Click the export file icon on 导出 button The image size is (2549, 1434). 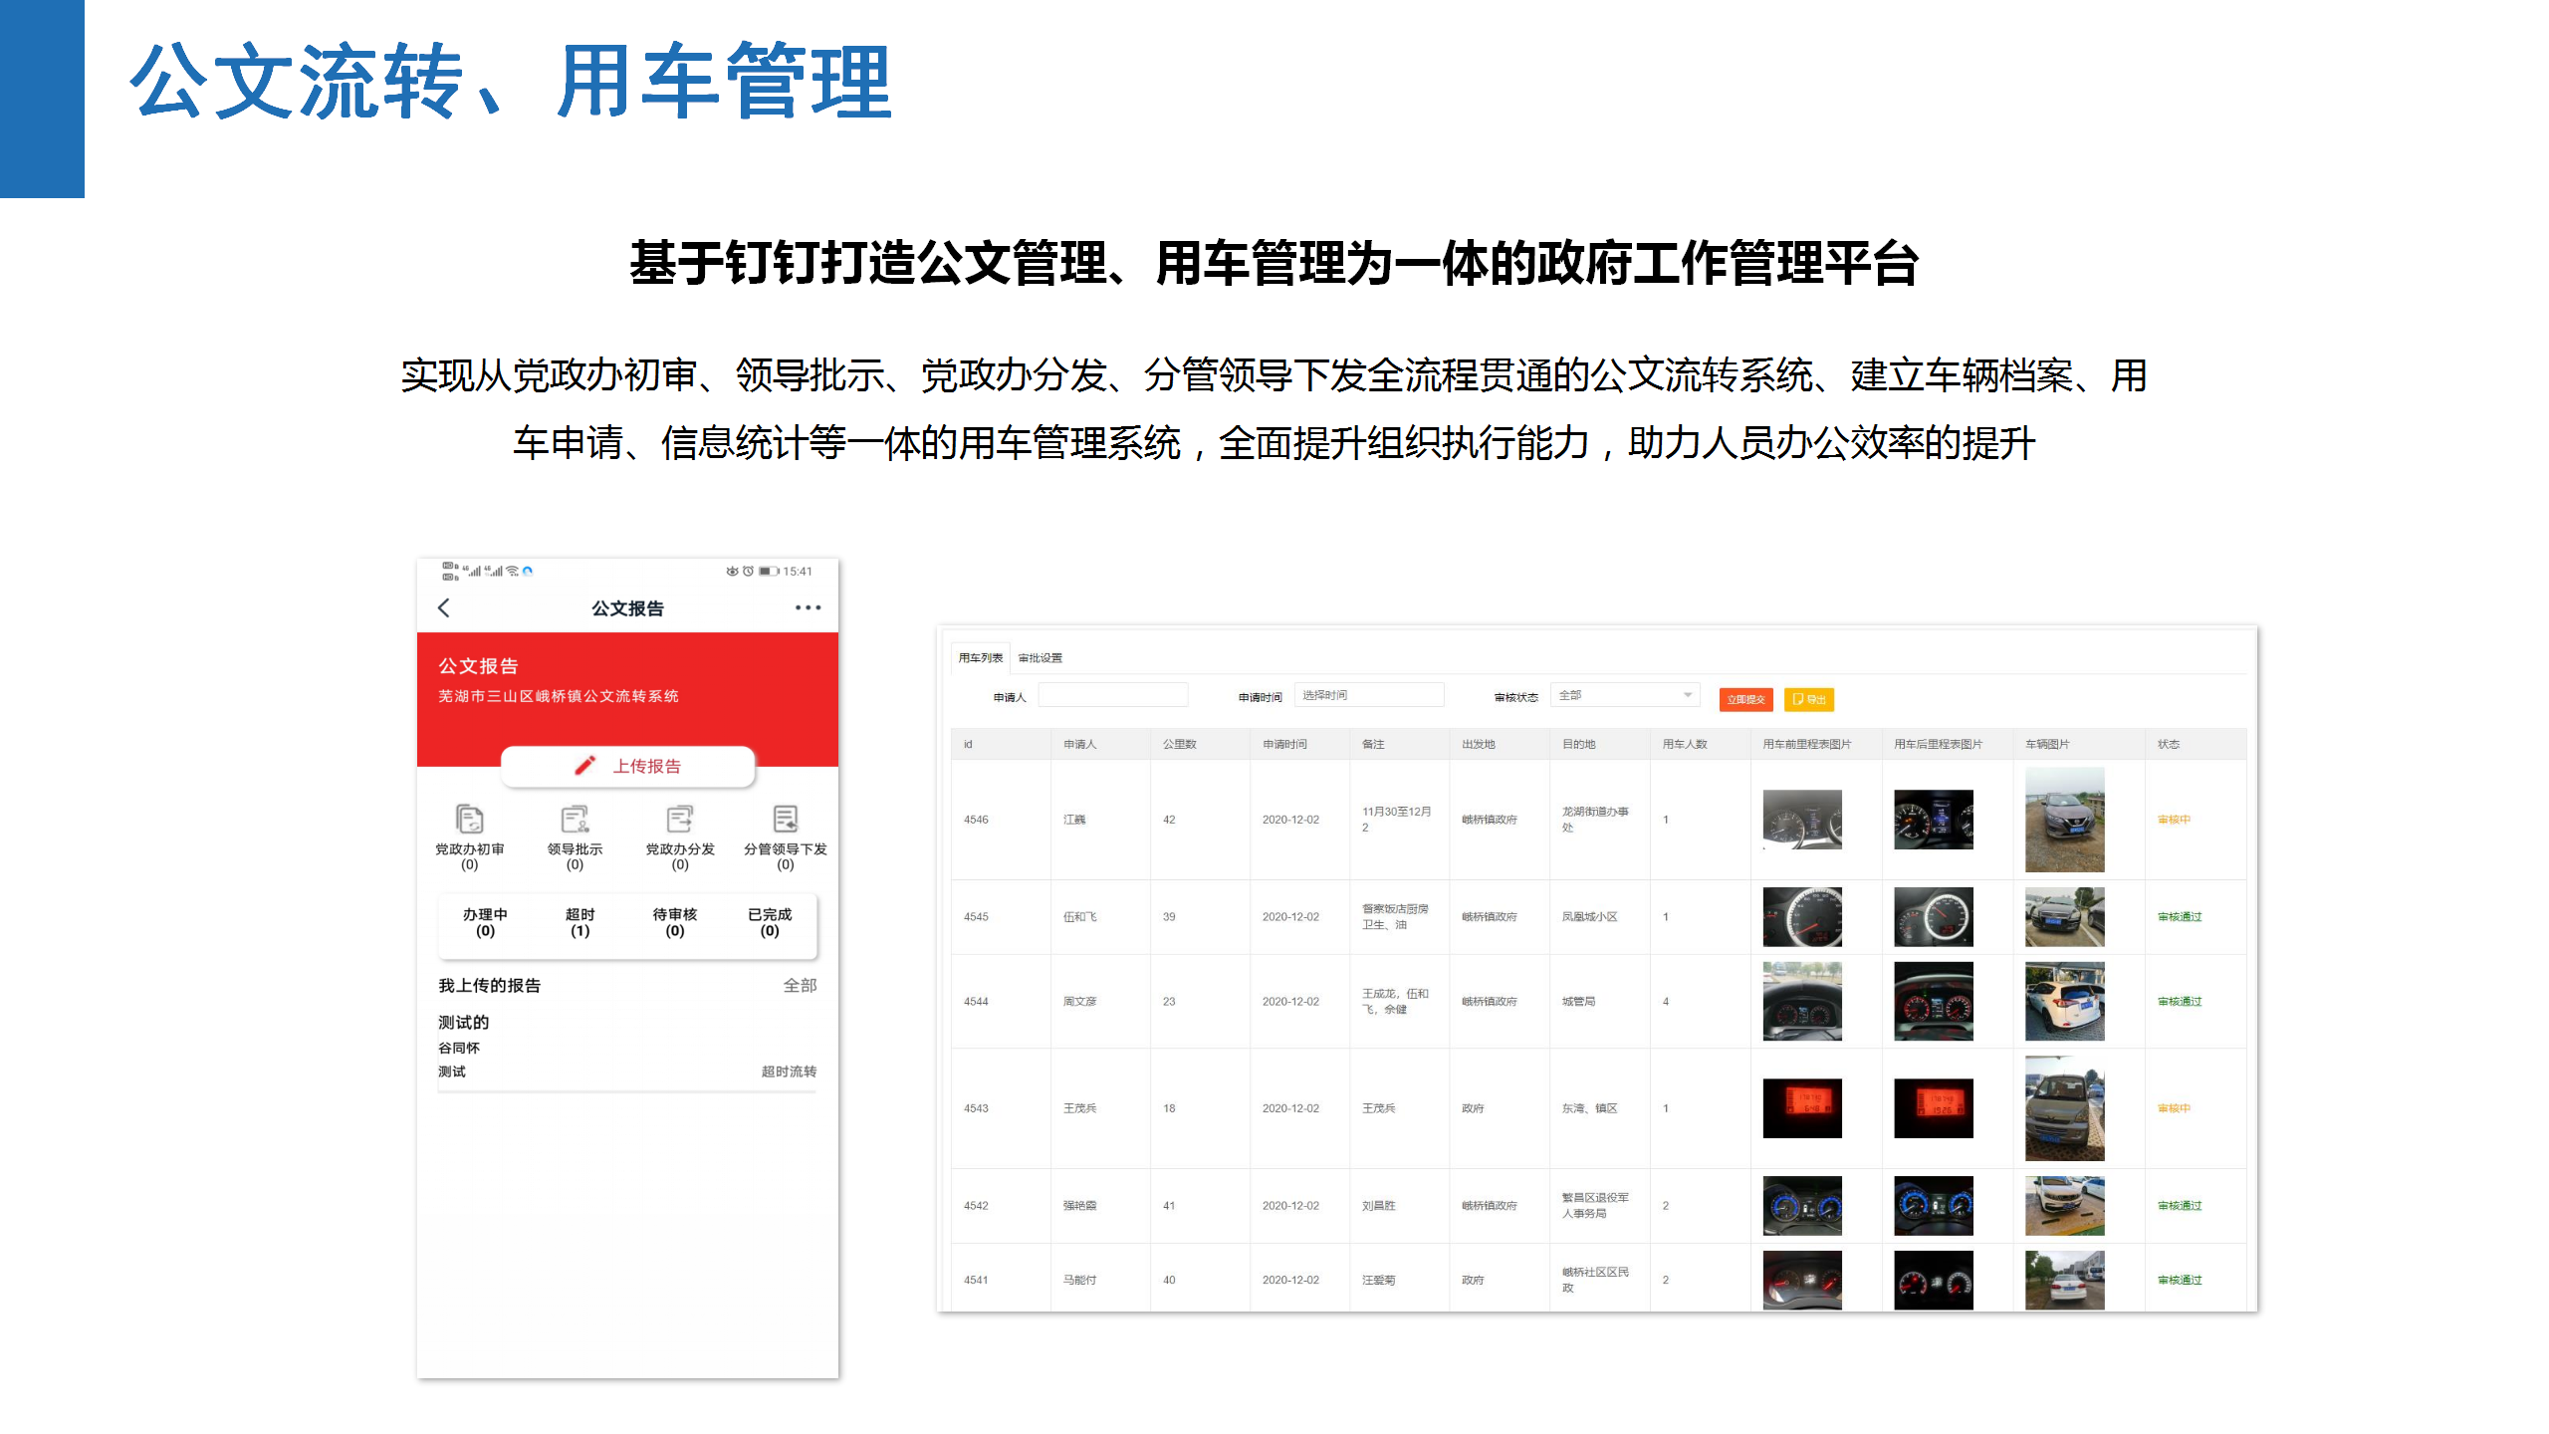(x=1797, y=700)
